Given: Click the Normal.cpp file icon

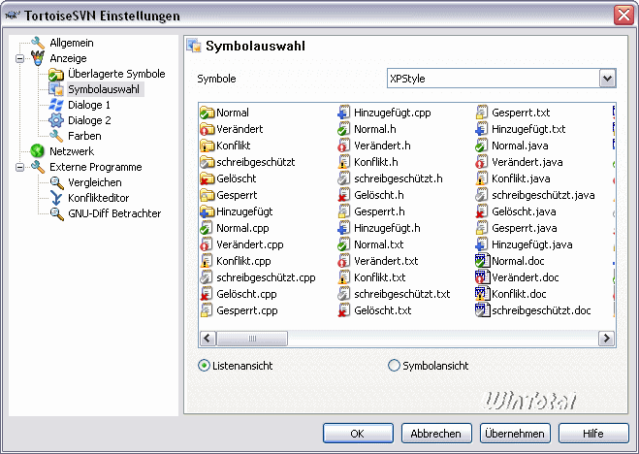Looking at the screenshot, I should pyautogui.click(x=207, y=228).
